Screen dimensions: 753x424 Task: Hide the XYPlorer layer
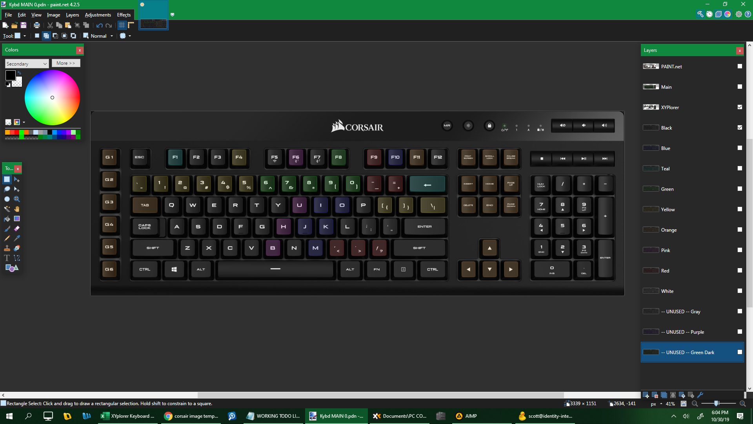(x=740, y=107)
